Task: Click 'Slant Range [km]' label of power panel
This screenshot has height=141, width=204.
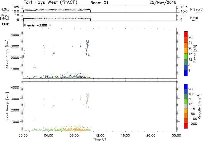Action: coord(7,54)
